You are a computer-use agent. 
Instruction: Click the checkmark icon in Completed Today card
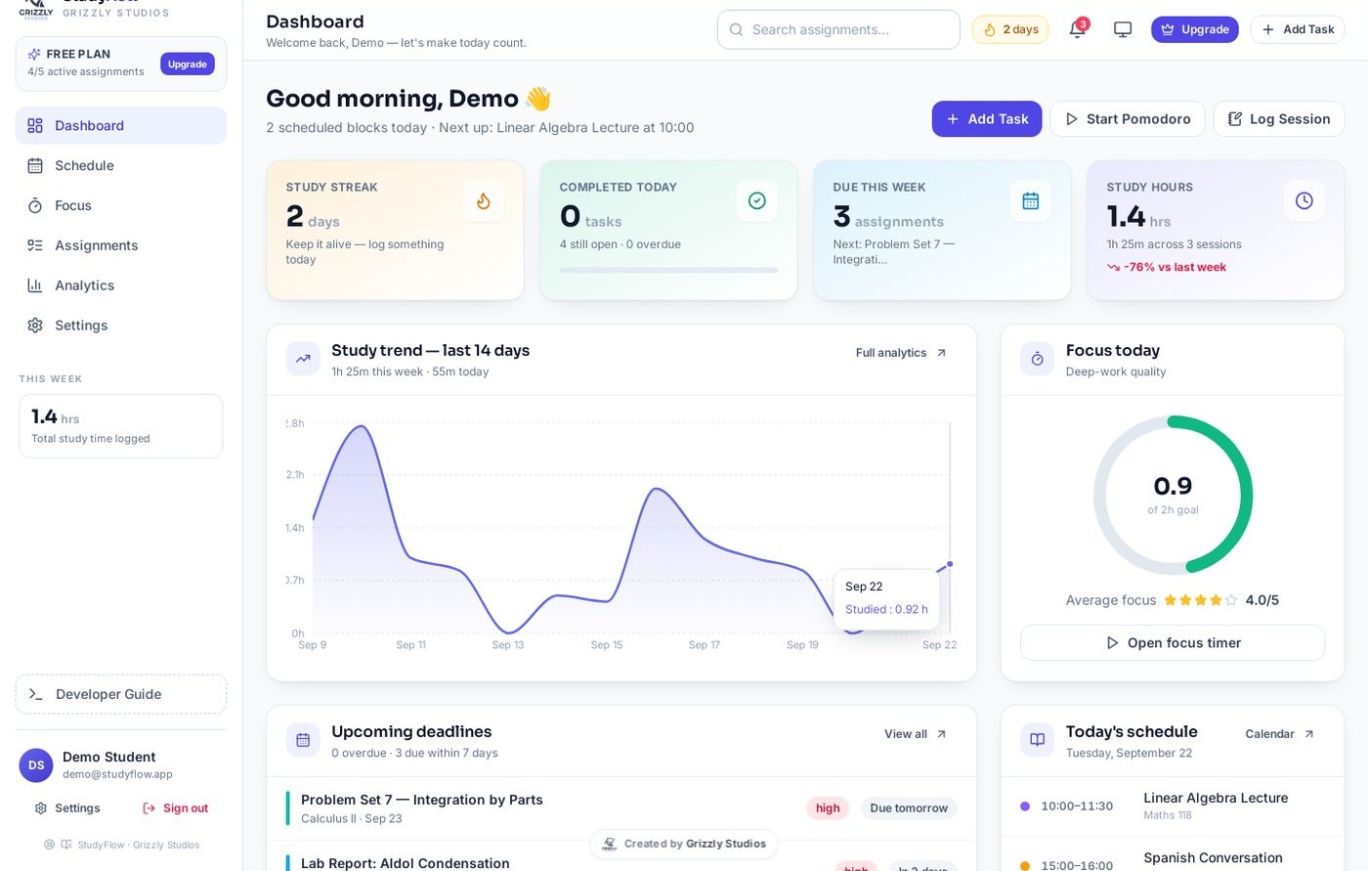tap(756, 200)
